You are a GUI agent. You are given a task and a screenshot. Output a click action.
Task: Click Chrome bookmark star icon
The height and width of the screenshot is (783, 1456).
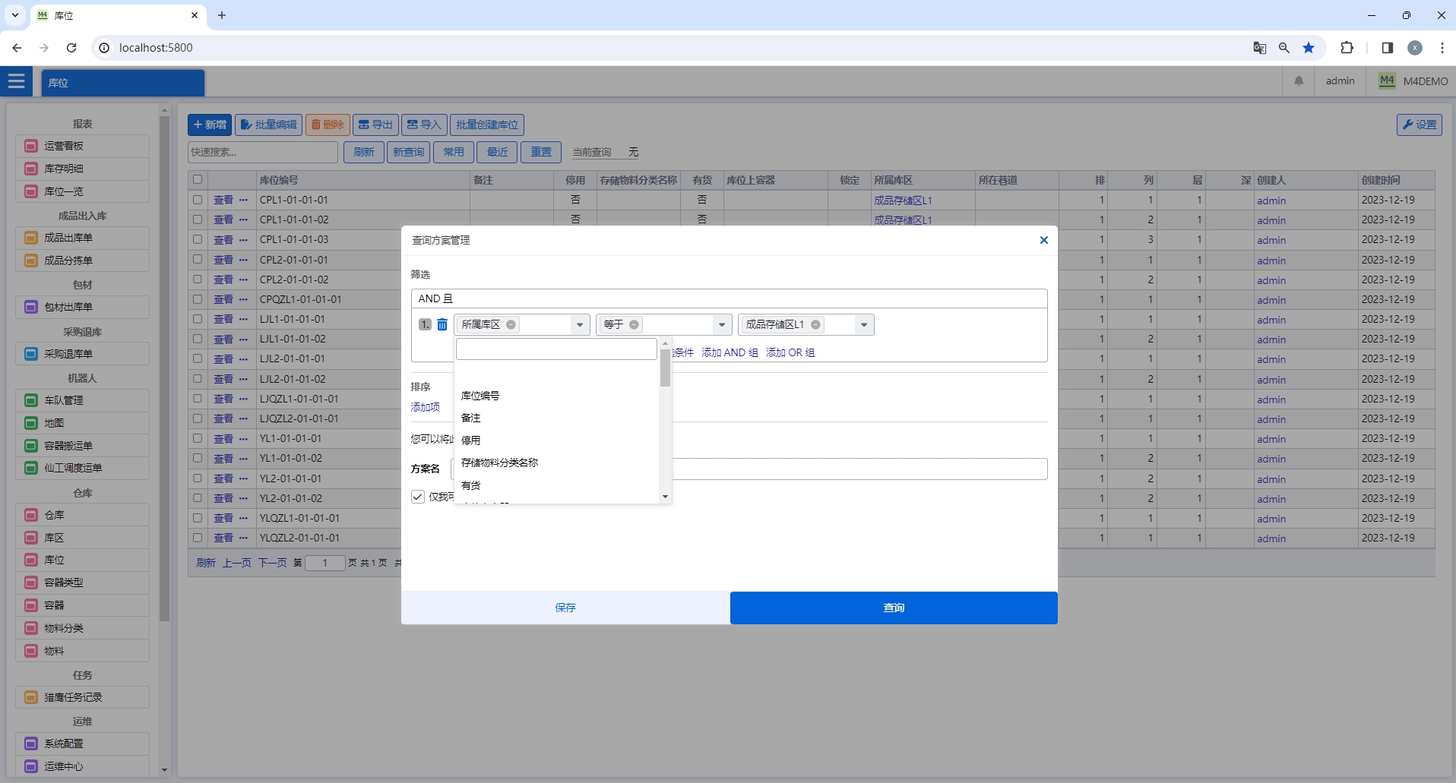click(x=1309, y=48)
